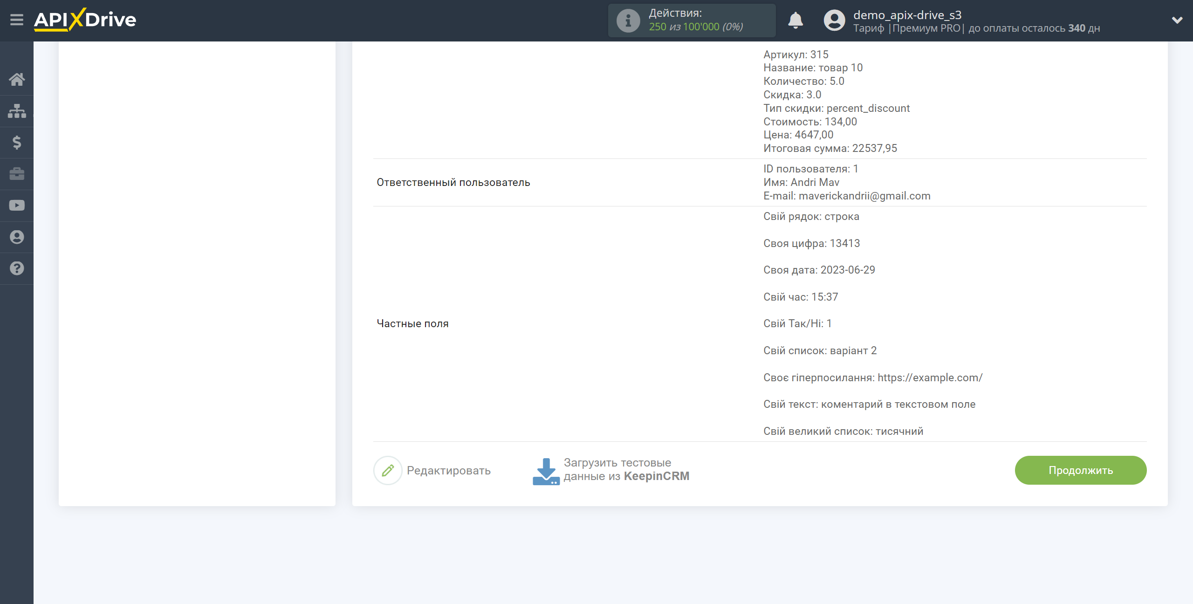Open the notifications bell
Image resolution: width=1193 pixels, height=604 pixels.
[x=795, y=21]
